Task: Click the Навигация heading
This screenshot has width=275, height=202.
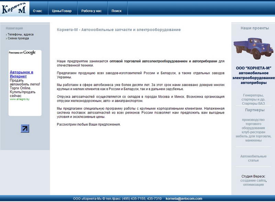Action: pyautogui.click(x=14, y=28)
